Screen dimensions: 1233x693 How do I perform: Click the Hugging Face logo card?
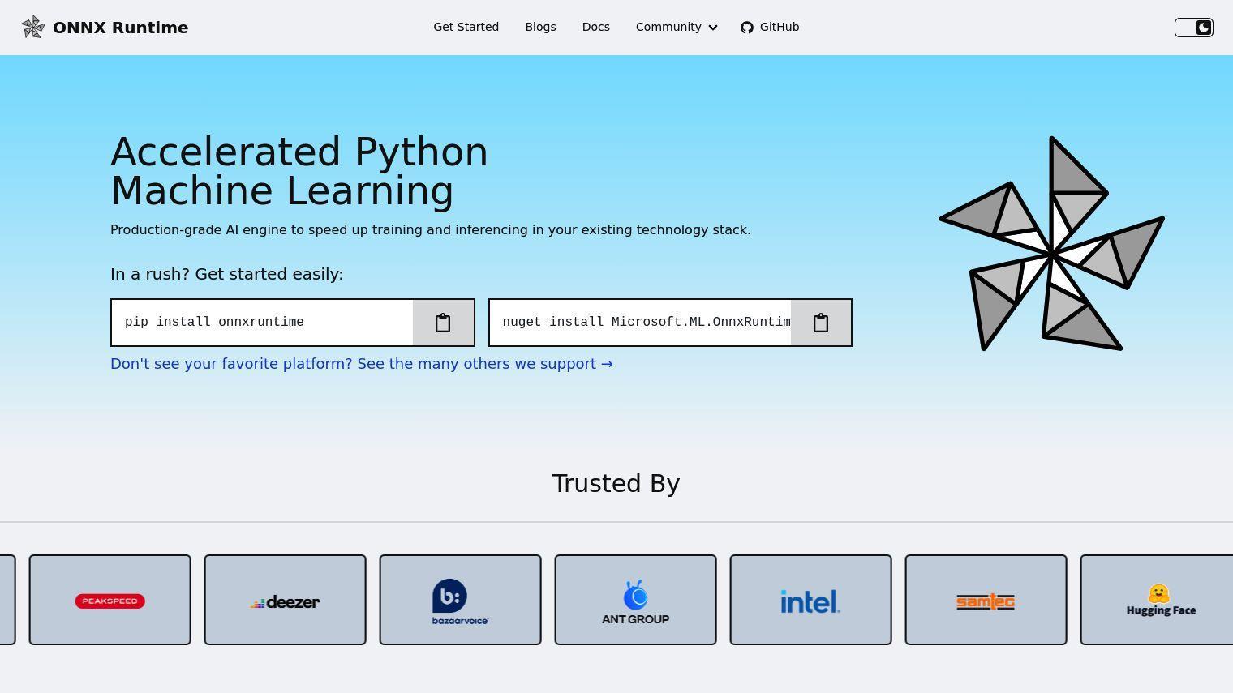point(1158,600)
